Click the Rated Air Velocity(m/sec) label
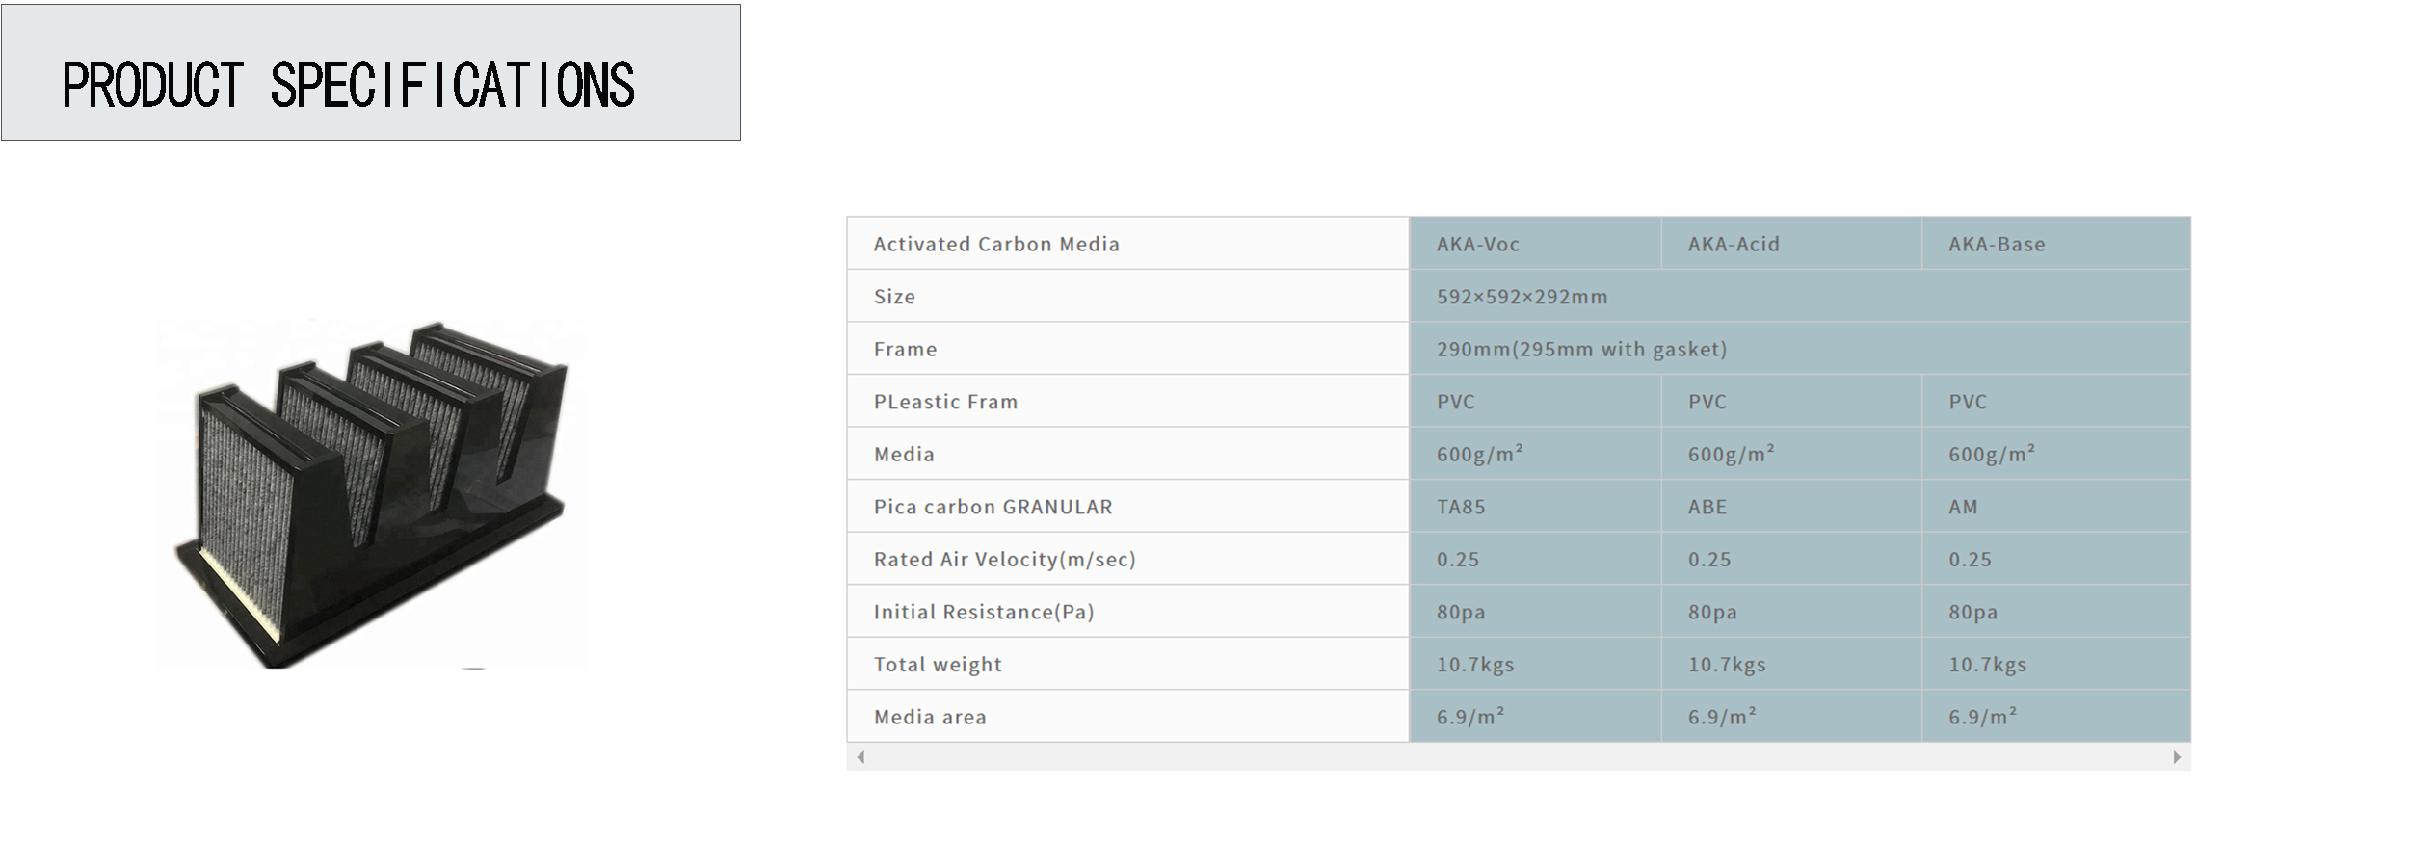The width and height of the screenshot is (2409, 841). pos(1004,560)
